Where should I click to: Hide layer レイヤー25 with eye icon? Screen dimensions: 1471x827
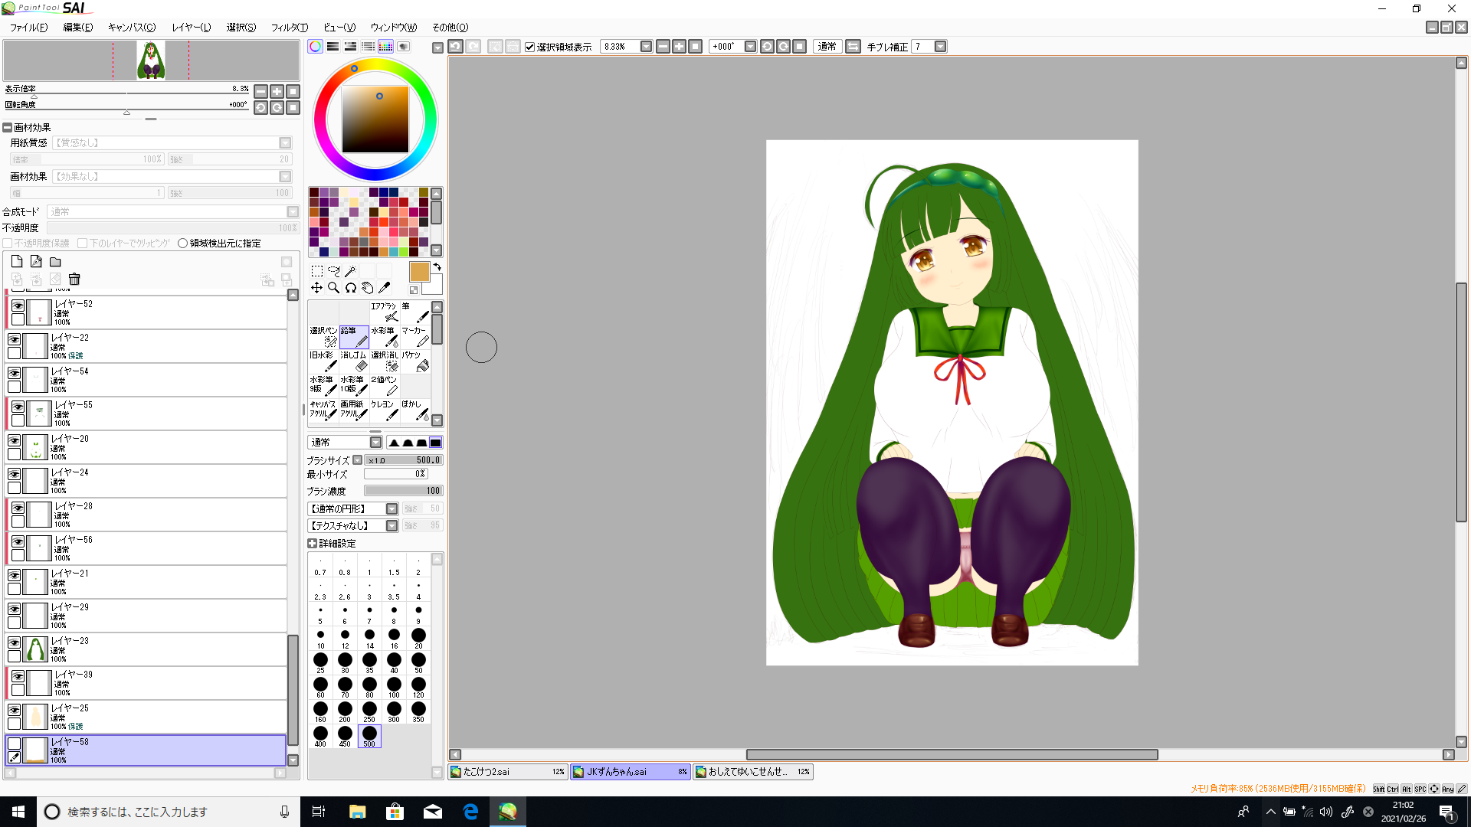tap(14, 710)
